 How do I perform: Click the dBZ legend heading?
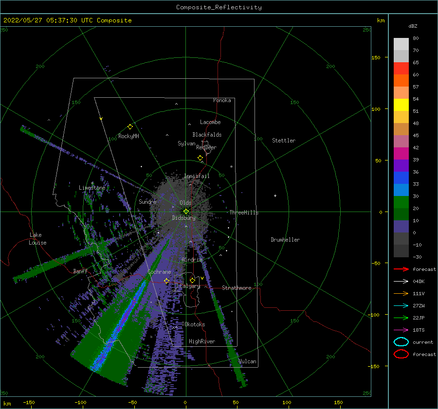point(413,26)
